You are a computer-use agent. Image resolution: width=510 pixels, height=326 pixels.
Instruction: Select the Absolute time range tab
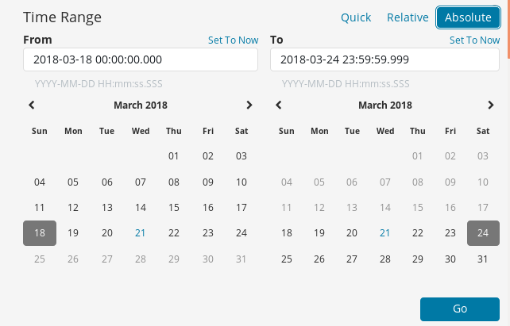(468, 17)
